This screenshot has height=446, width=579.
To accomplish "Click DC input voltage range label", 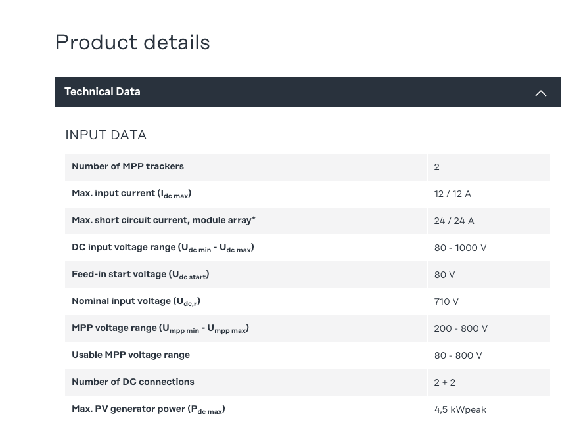I will pyautogui.click(x=162, y=248).
